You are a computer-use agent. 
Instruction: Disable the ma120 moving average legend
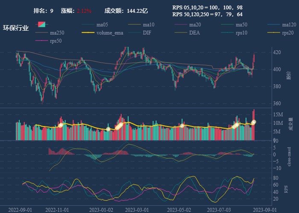coord(289,25)
